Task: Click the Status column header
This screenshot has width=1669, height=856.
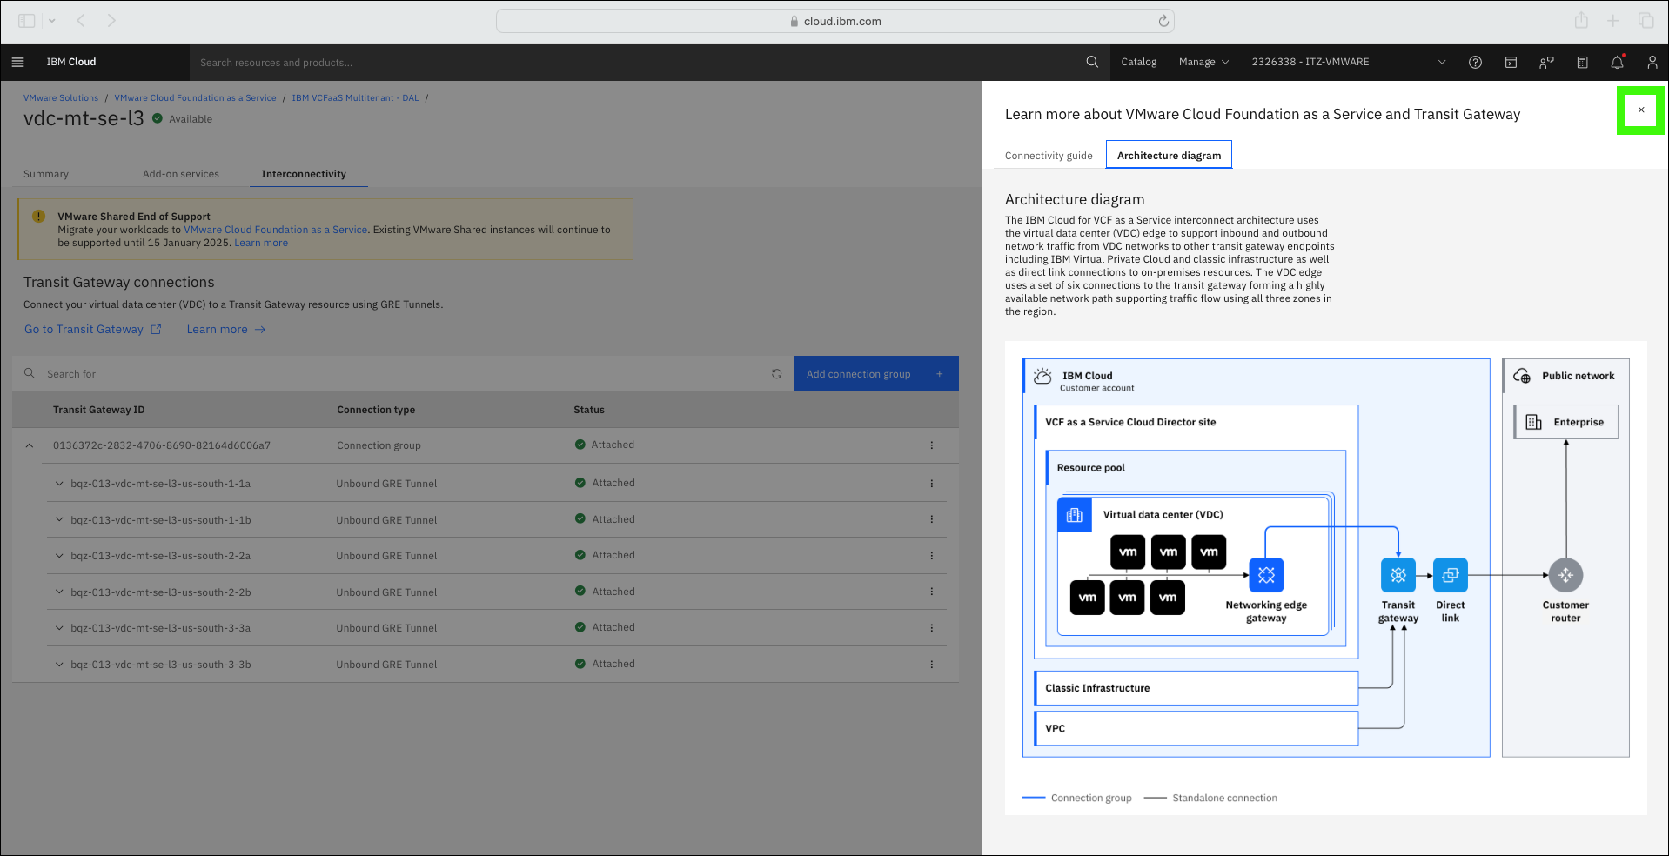Action: pos(589,410)
